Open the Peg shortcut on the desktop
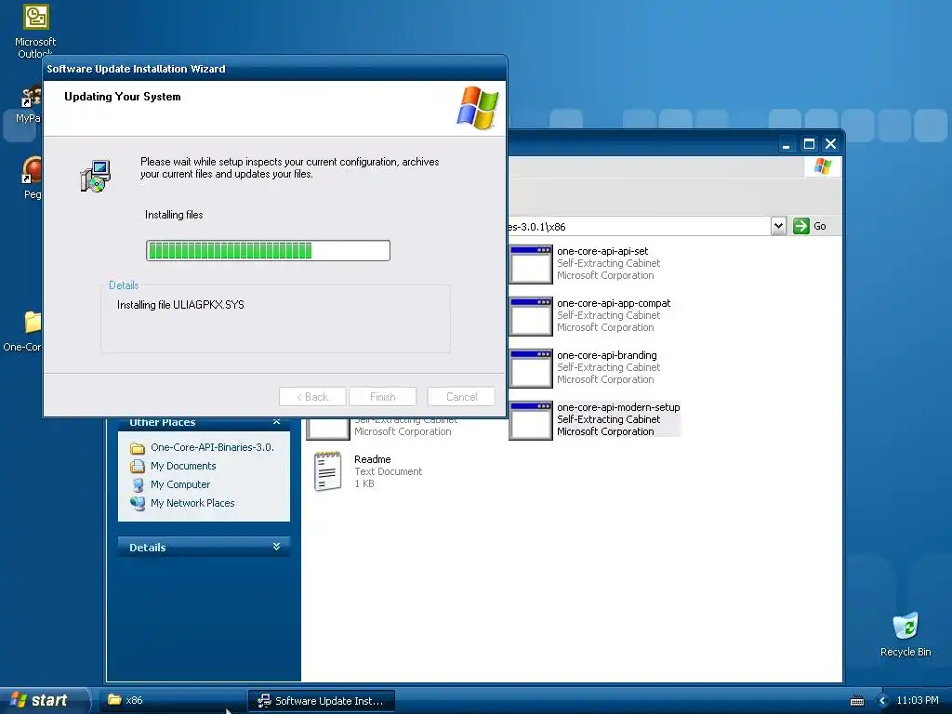This screenshot has width=952, height=714. pos(32,170)
